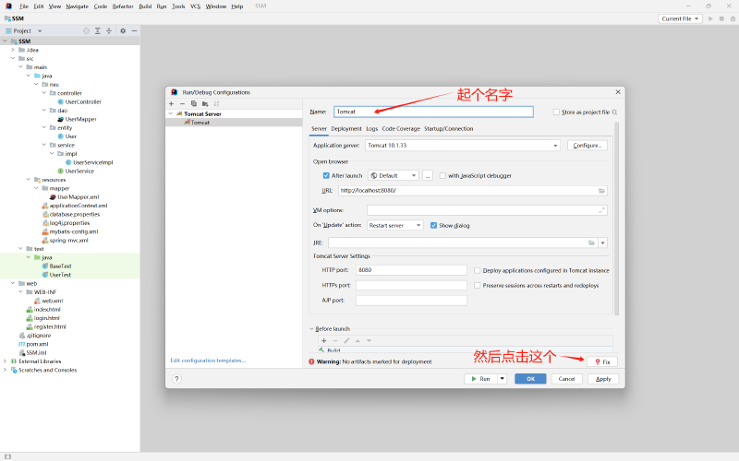Add a Before launch task
739x461 pixels.
point(324,340)
